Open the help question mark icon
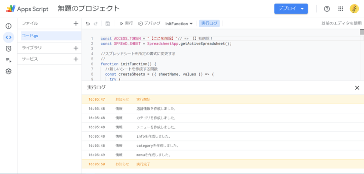 327,9
